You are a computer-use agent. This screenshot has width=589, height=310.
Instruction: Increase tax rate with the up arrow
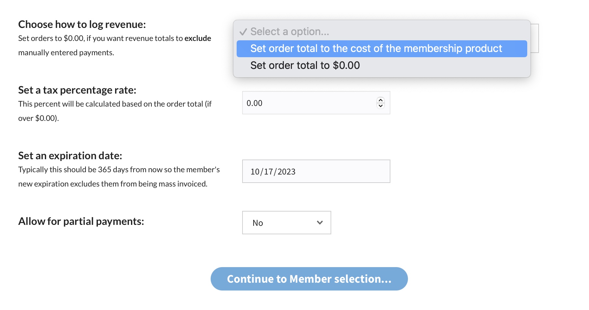381,100
